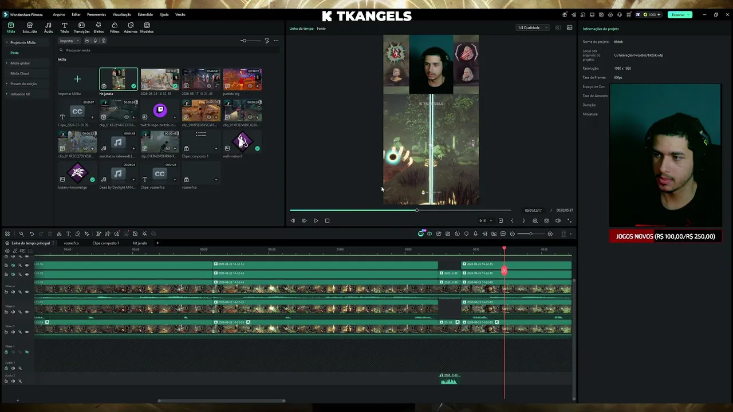Open the Transições panel
Viewport: 733px width, 412px height.
point(81,28)
